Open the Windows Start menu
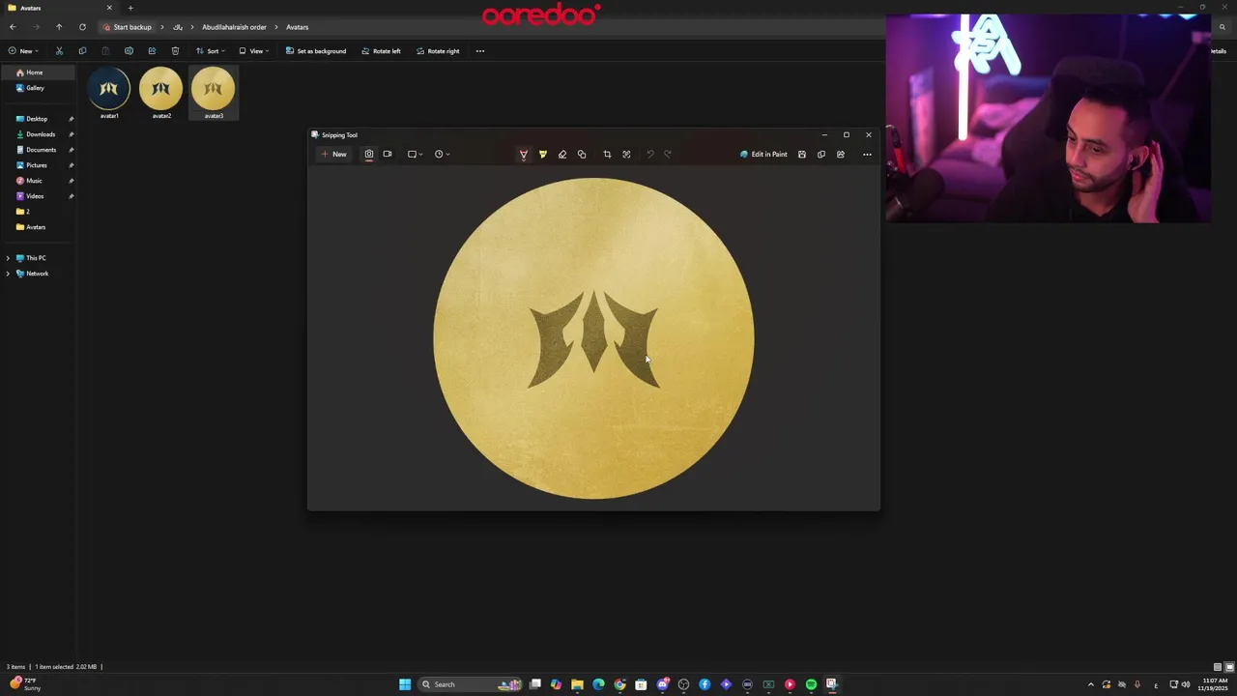The image size is (1237, 696). pos(405,684)
